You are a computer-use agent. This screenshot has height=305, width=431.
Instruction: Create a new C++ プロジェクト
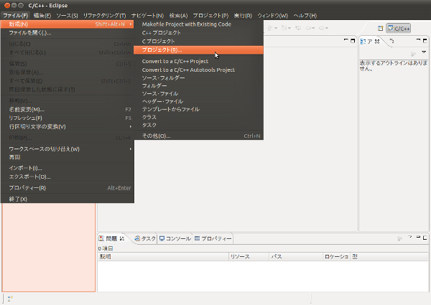(198, 33)
